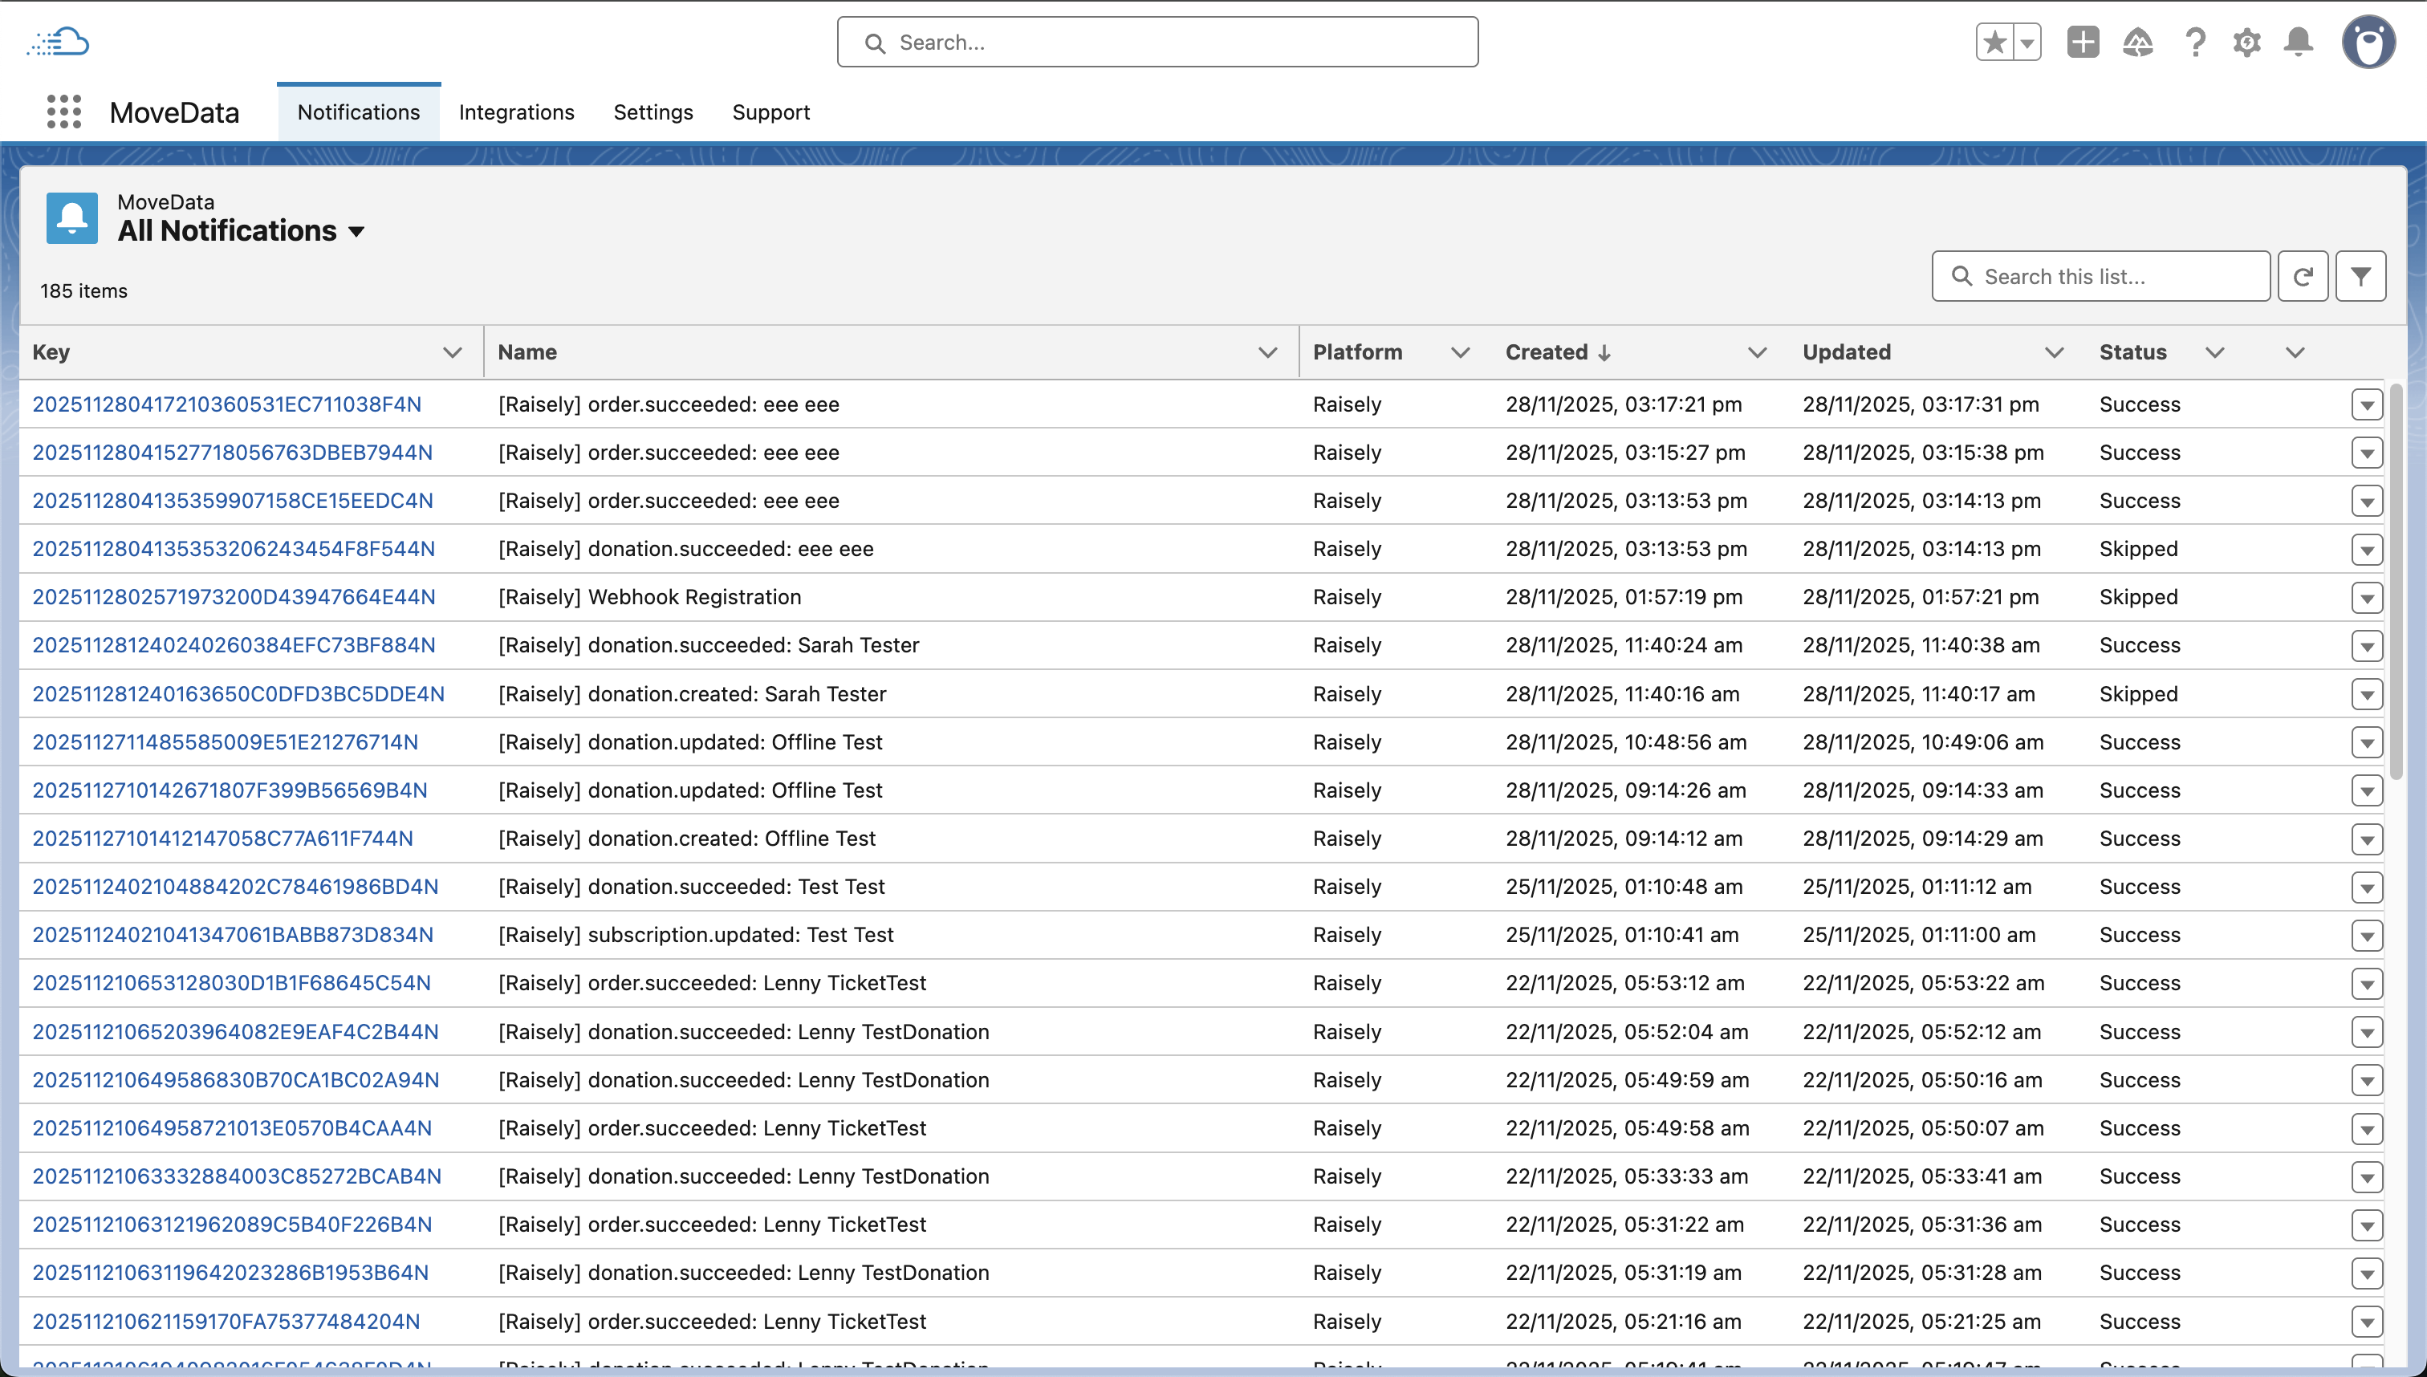Refresh the notifications list
Viewport: 2427px width, 1377px height.
[x=2303, y=275]
